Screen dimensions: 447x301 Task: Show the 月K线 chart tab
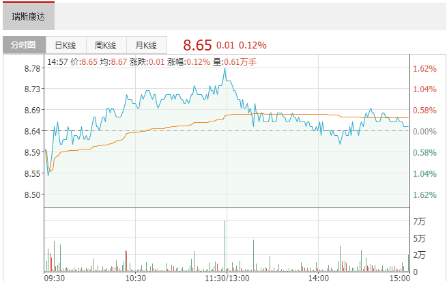coord(146,46)
